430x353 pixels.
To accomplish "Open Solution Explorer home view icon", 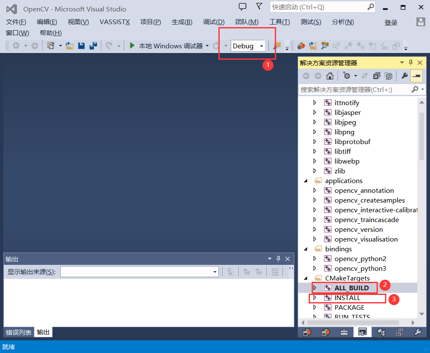I will pyautogui.click(x=330, y=75).
